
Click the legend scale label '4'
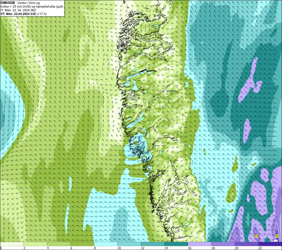48,248
